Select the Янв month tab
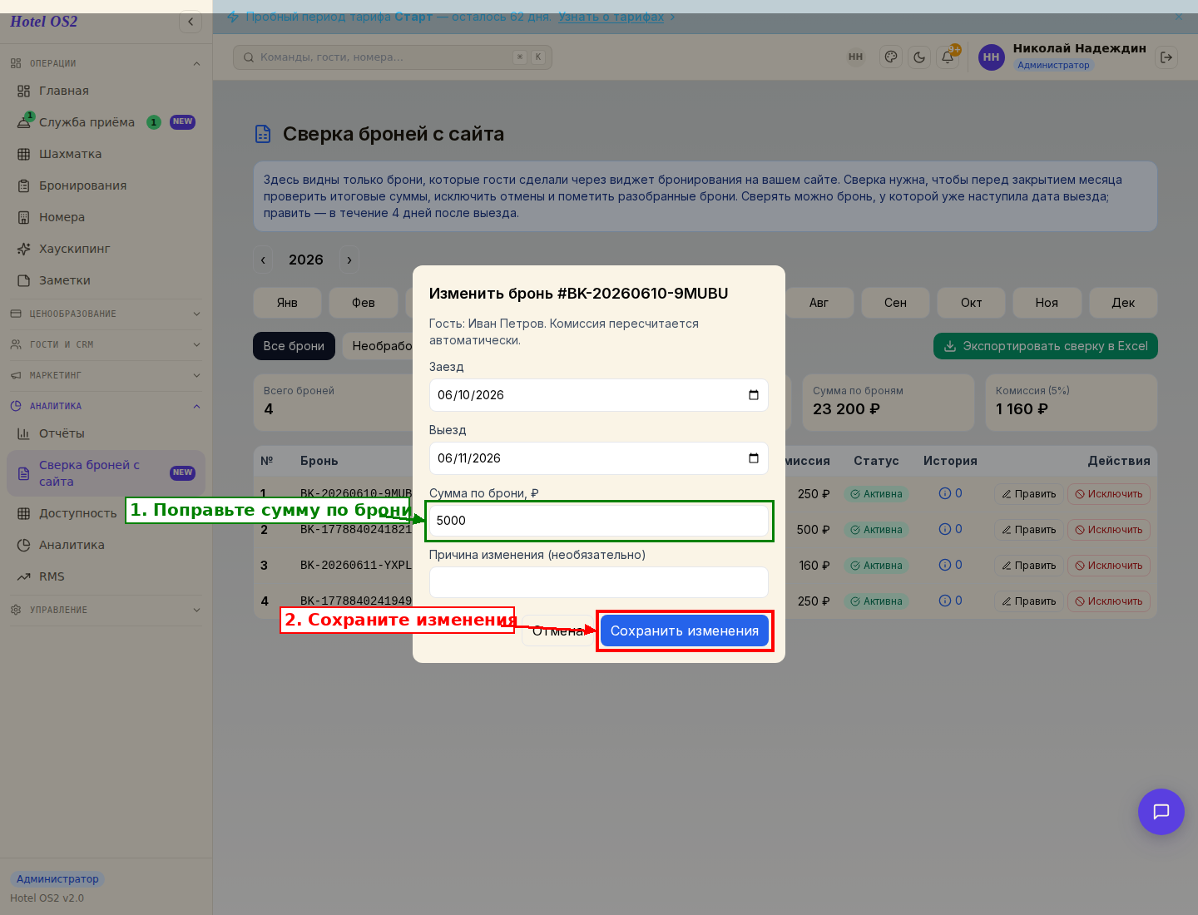1198x915 pixels. 287,303
